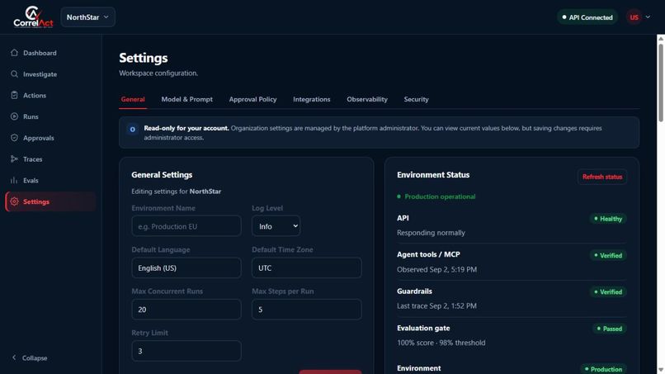
Task: Open Dashboard home icon in sidebar
Action: pos(14,53)
